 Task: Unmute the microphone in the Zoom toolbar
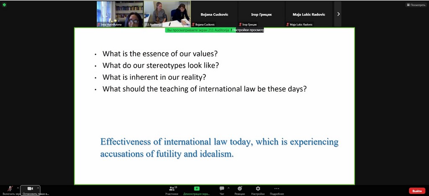tap(9, 189)
